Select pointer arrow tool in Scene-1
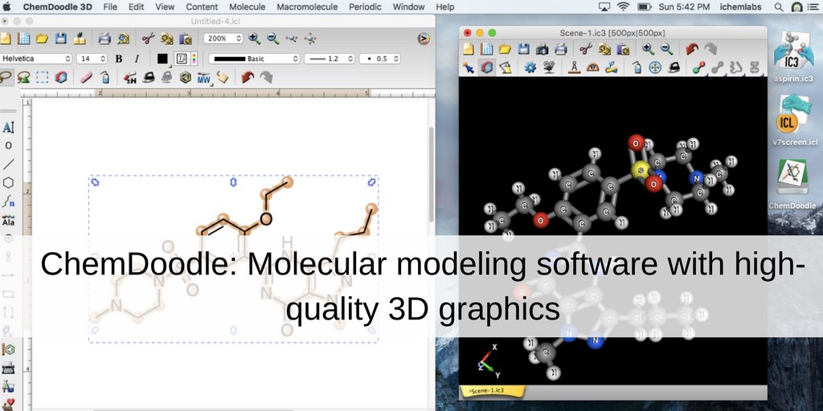823x411 pixels. pos(469,67)
